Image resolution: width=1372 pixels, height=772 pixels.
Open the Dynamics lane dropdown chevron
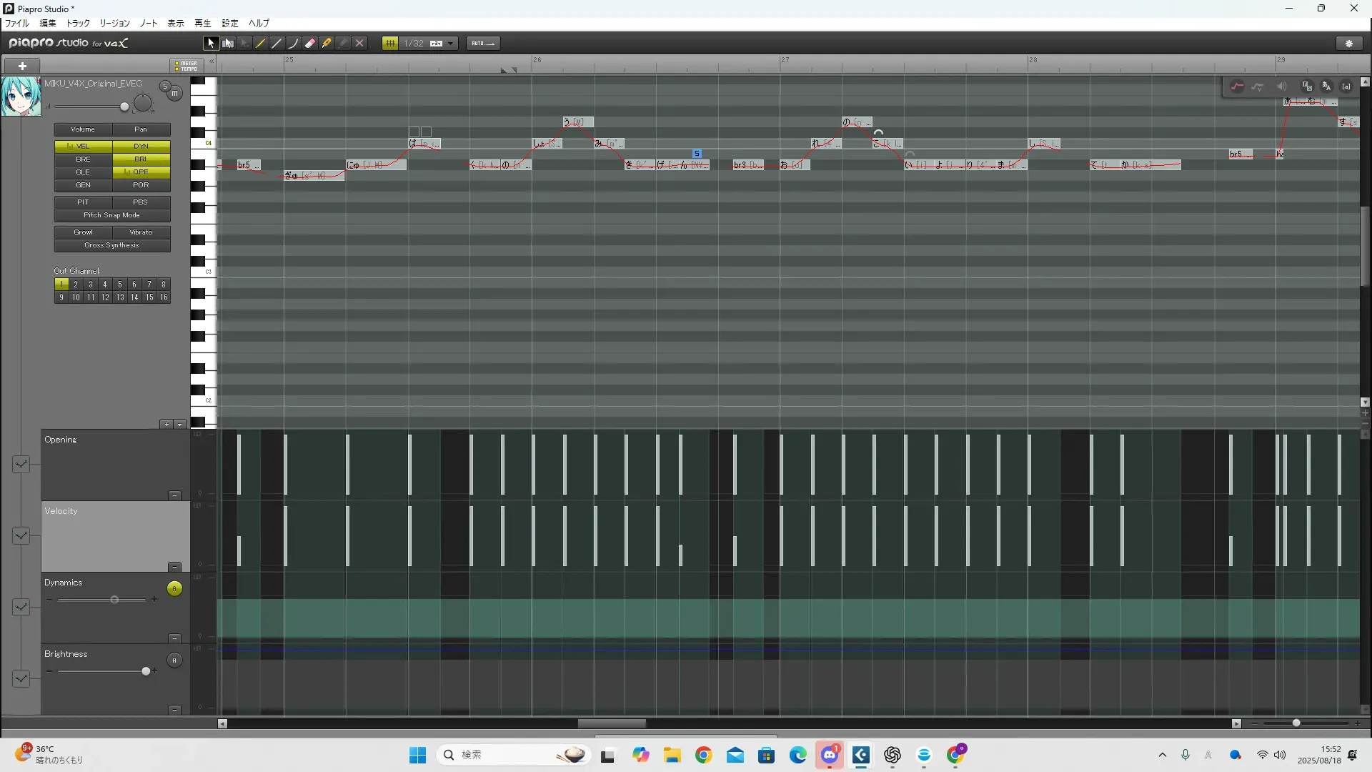coord(21,607)
